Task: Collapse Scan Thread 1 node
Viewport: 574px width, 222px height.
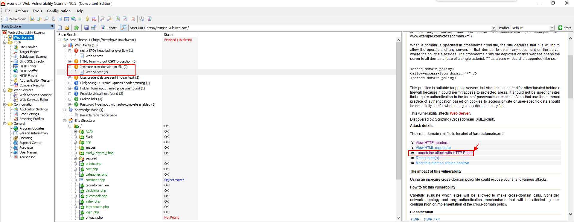Action: (x=59, y=40)
